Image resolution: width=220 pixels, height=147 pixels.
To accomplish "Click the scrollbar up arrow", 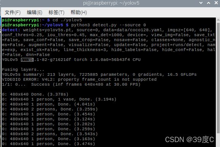I will point(218,20).
